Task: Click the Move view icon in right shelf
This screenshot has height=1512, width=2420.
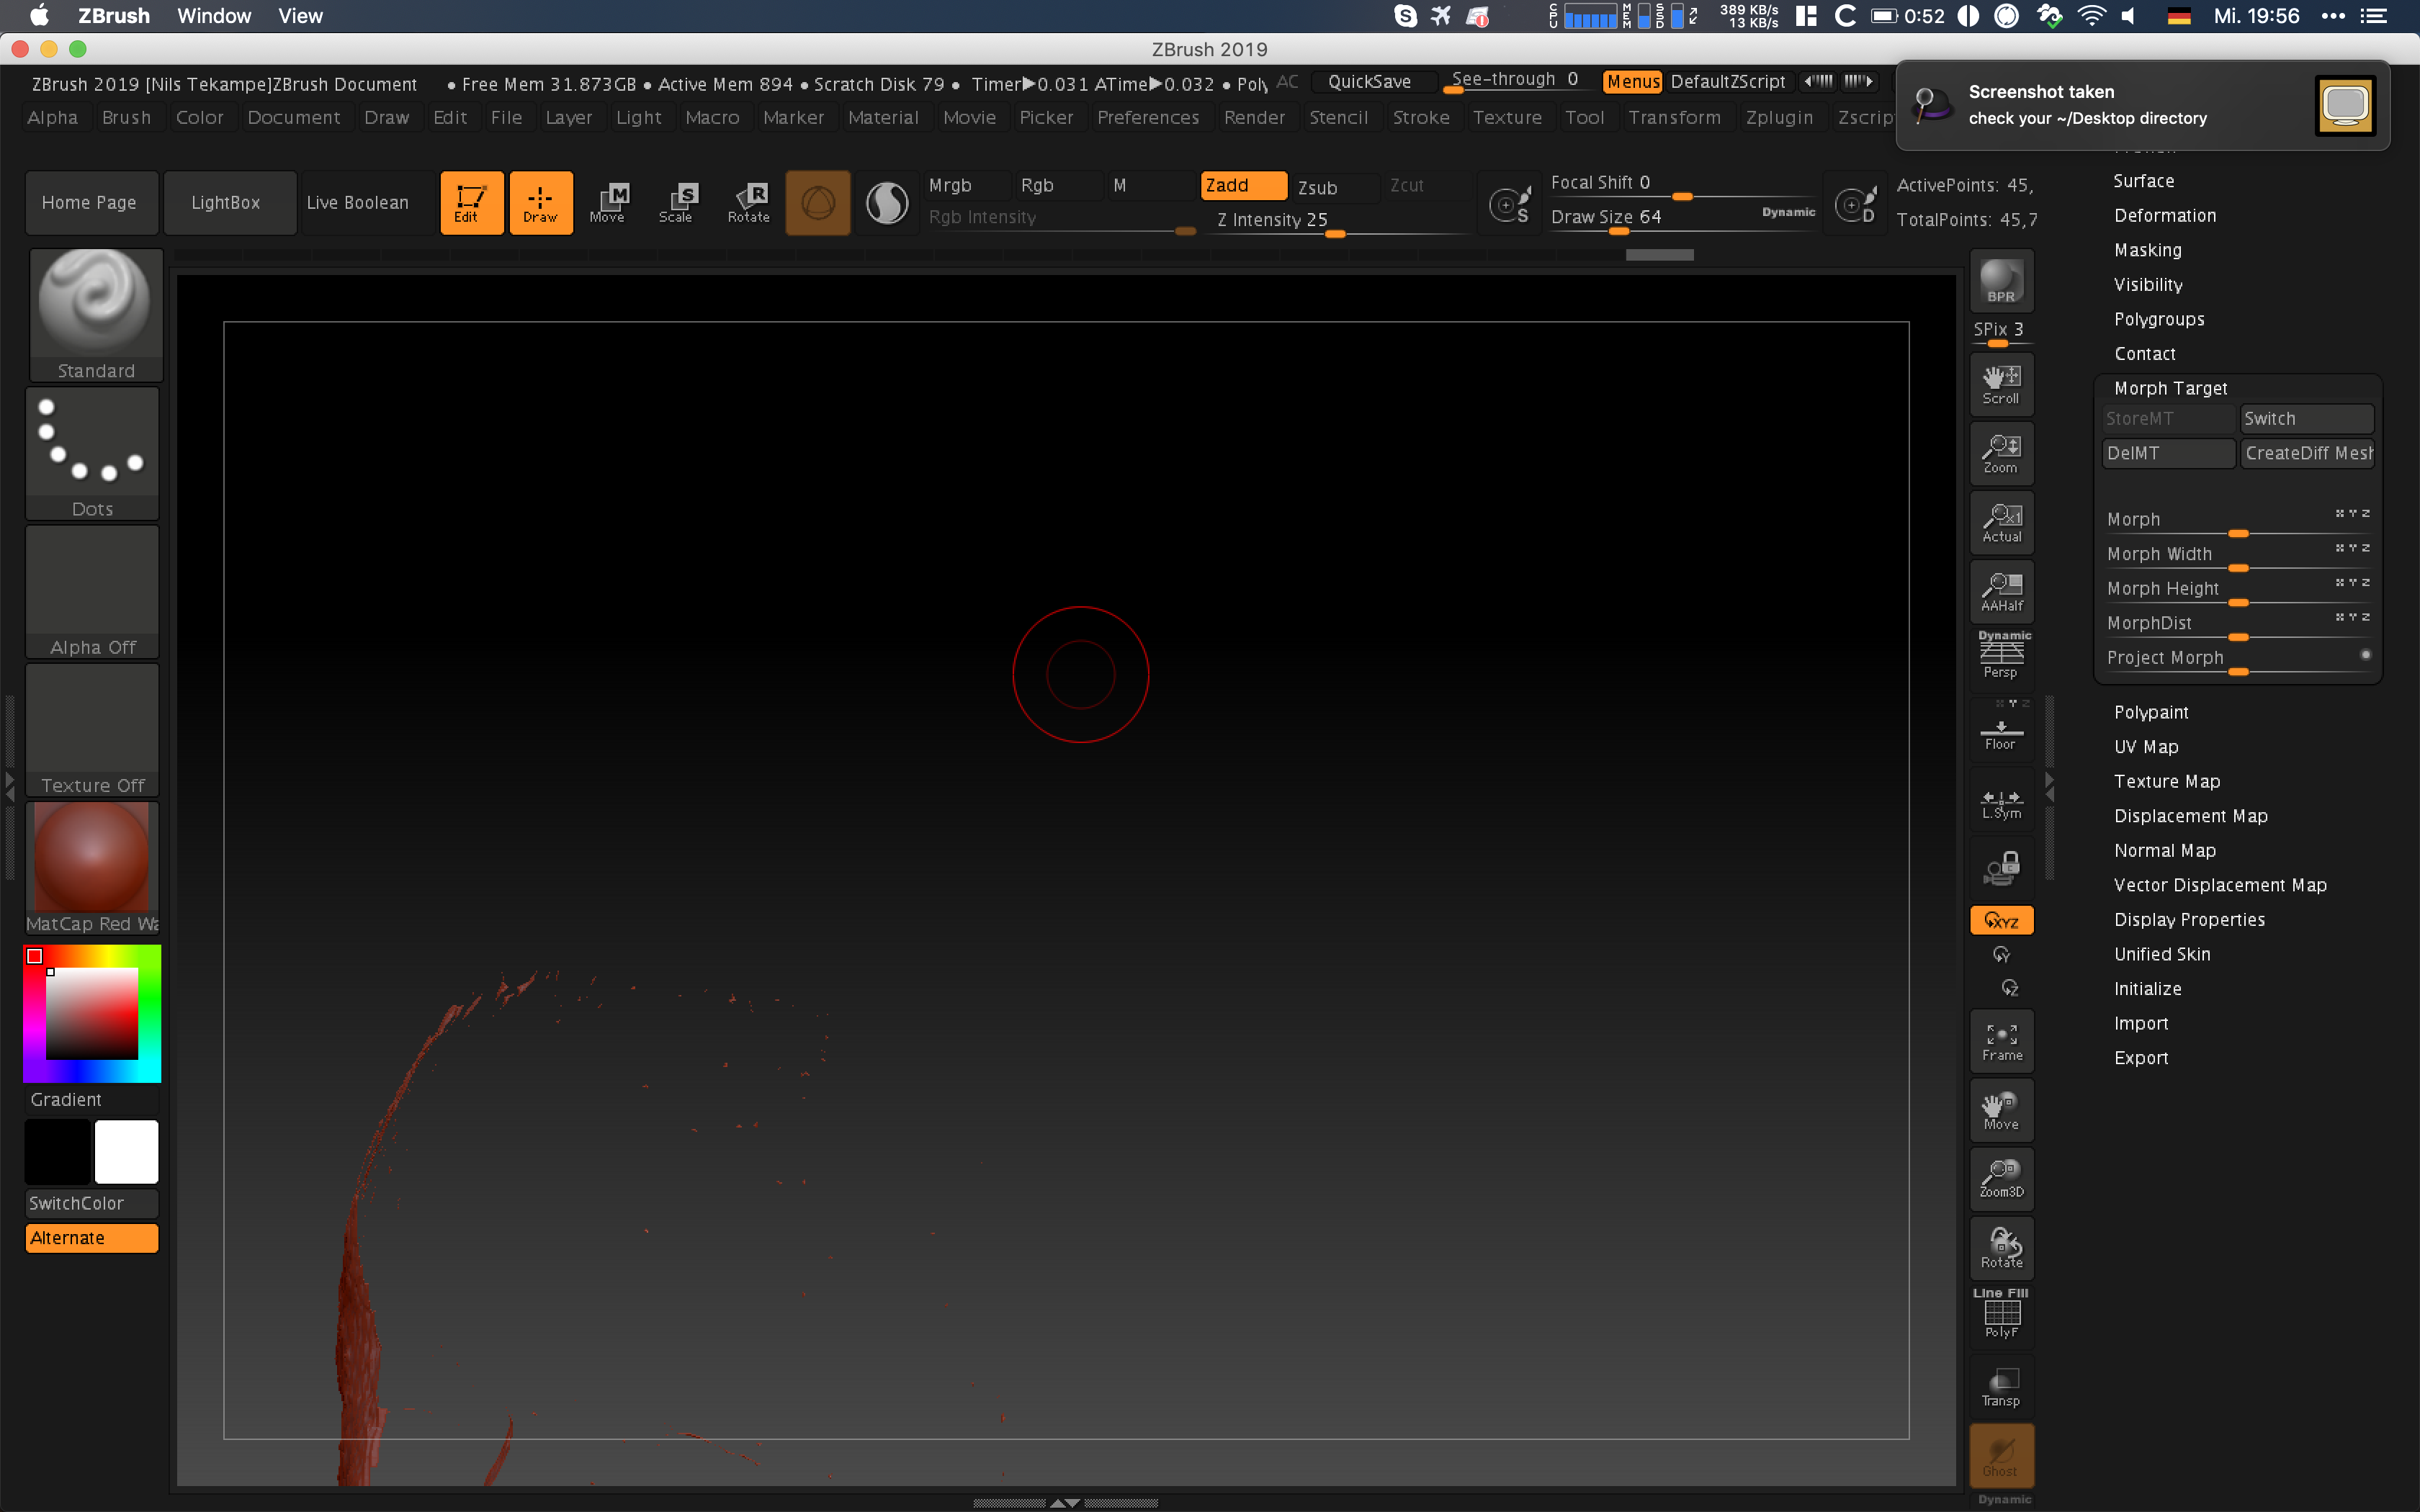Action: click(2002, 1110)
